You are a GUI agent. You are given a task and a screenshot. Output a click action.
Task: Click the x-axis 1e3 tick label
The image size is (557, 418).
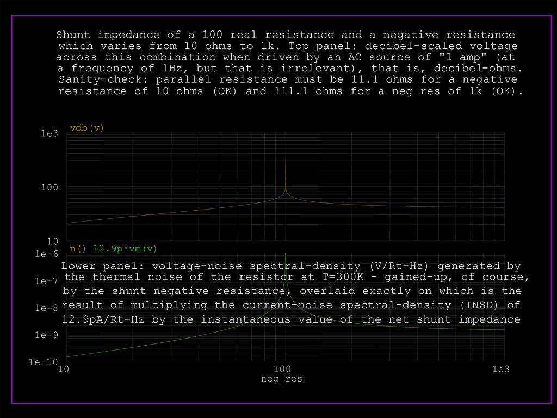(501, 370)
